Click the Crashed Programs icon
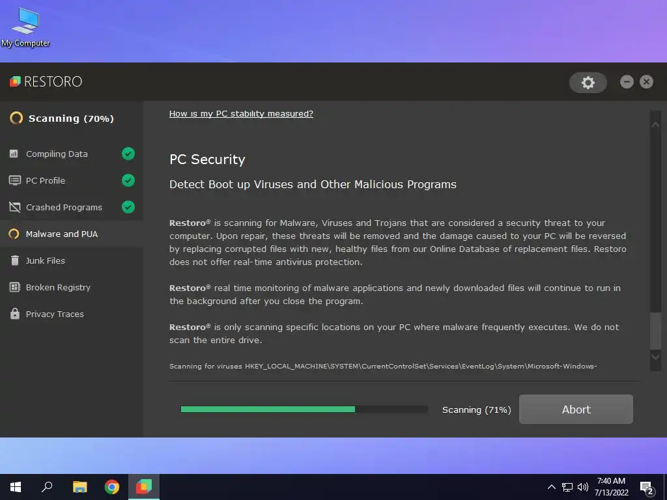 pos(14,207)
